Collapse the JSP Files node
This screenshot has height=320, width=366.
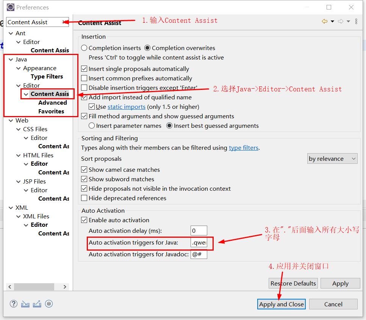click(x=19, y=182)
